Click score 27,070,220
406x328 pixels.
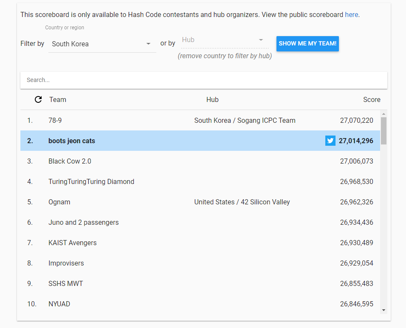(x=357, y=121)
